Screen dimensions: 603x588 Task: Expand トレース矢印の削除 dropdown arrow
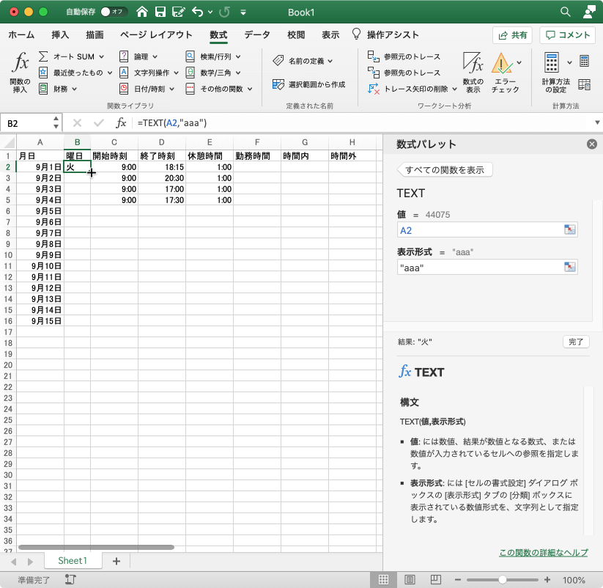454,89
